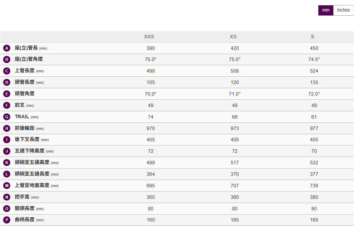355x226 pixels.
Task: Select the mm unit toggle
Action: click(326, 10)
